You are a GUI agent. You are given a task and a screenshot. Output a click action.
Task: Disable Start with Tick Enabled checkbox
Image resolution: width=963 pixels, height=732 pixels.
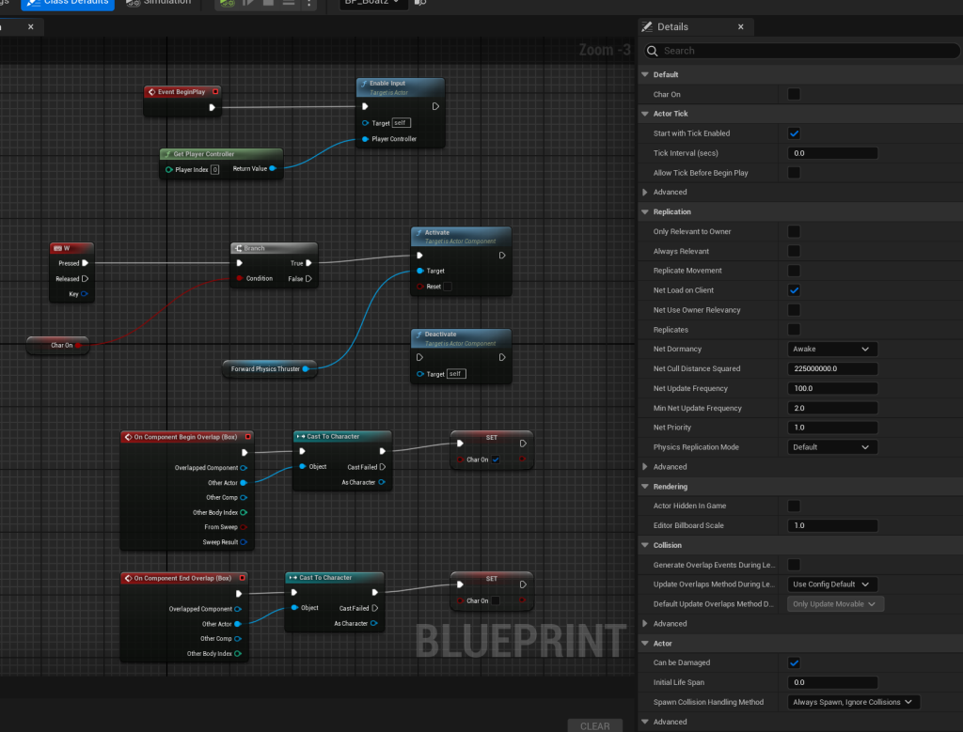(794, 133)
